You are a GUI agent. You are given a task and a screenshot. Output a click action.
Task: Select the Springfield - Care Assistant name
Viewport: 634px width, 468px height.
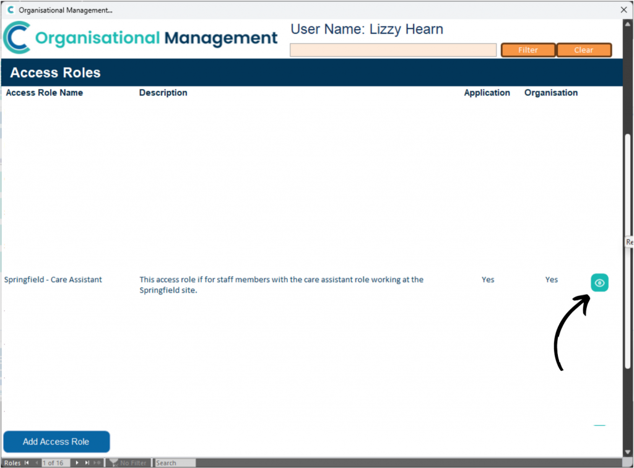[53, 279]
